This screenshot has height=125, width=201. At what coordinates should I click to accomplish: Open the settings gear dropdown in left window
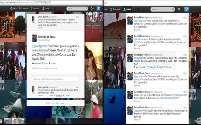tap(92, 9)
